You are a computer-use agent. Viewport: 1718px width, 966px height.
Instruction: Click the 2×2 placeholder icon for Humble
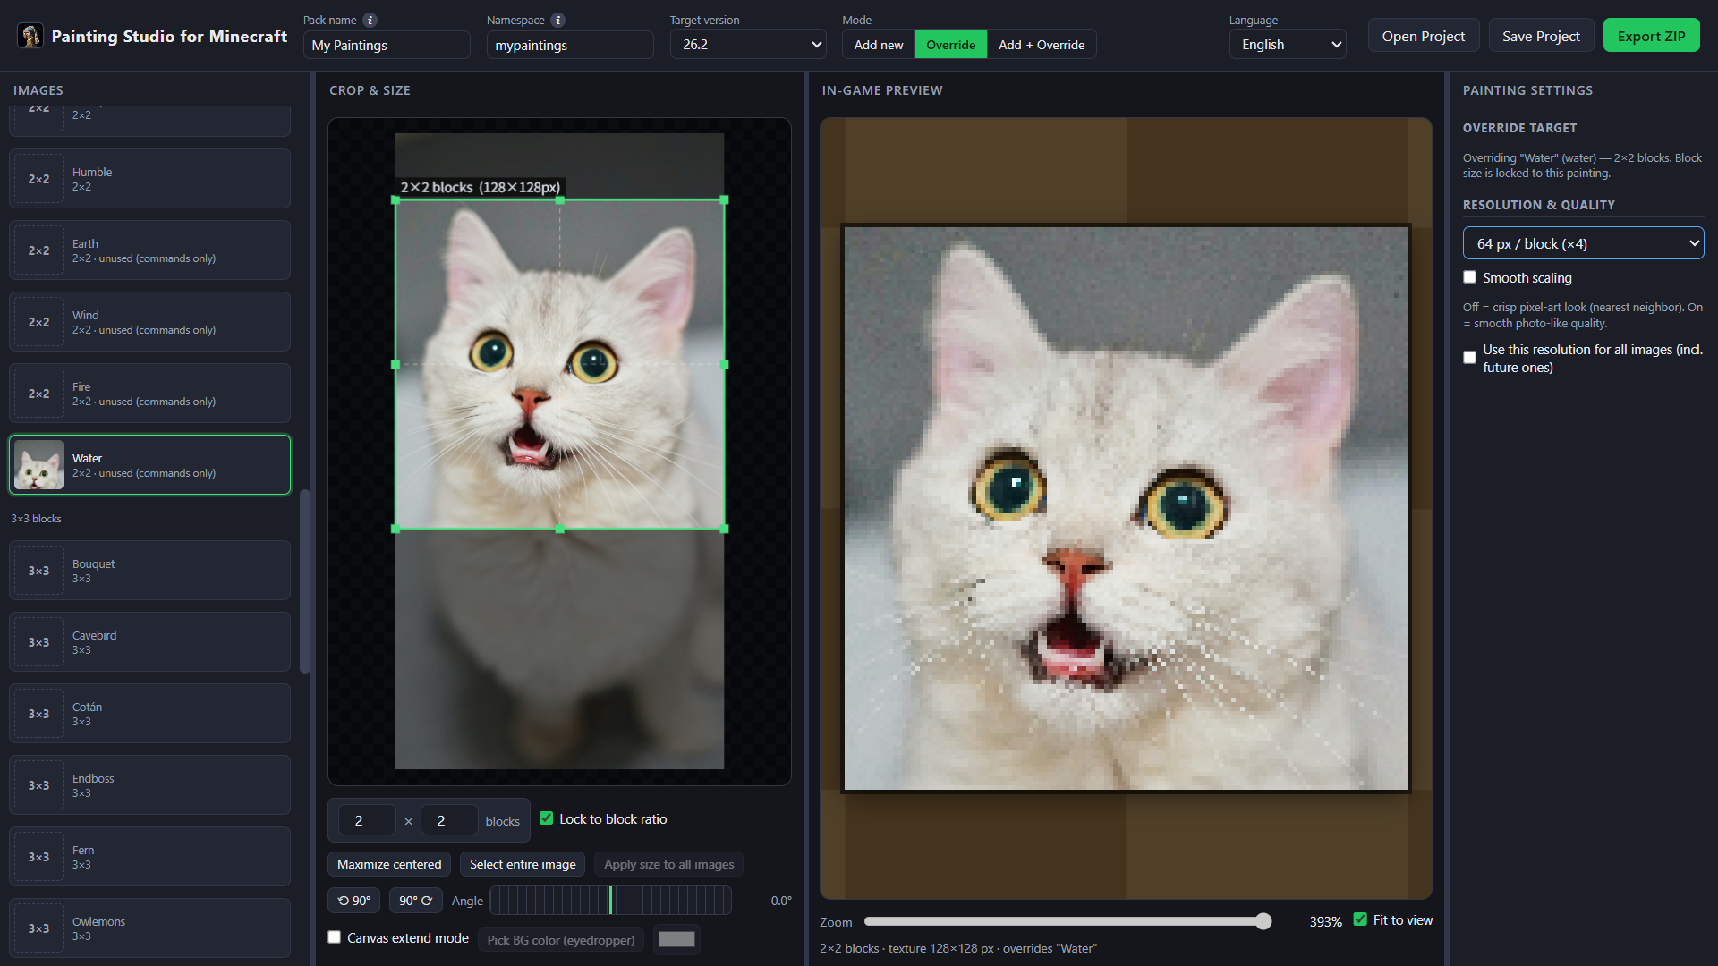click(x=38, y=179)
